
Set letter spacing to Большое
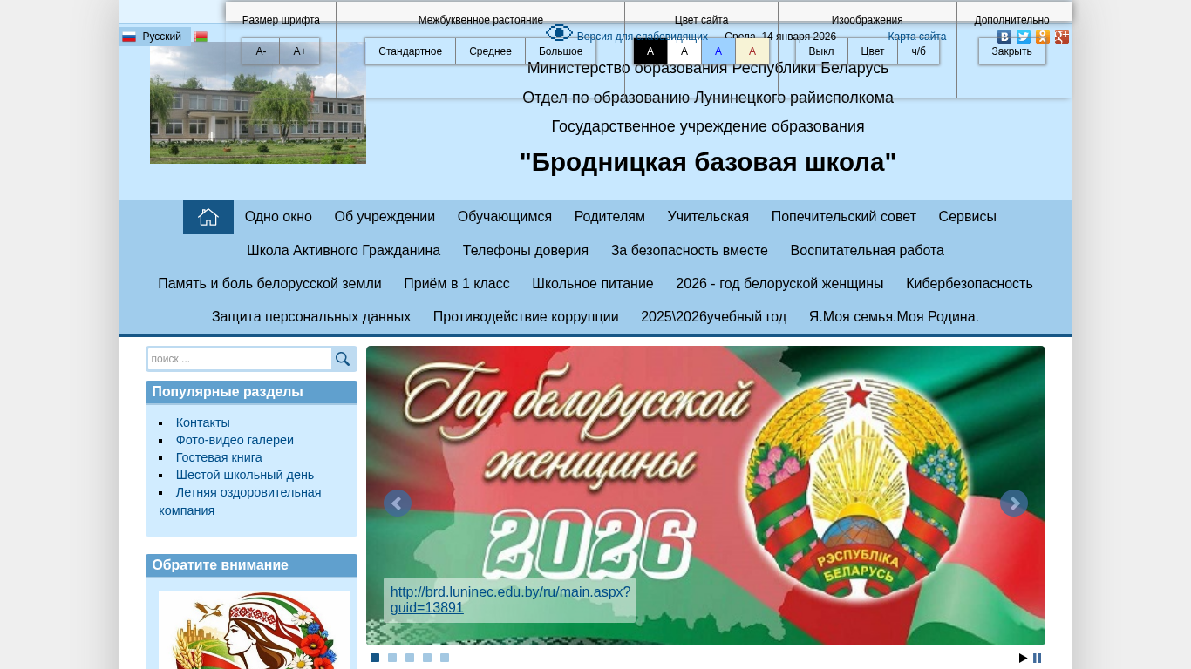[x=561, y=51]
